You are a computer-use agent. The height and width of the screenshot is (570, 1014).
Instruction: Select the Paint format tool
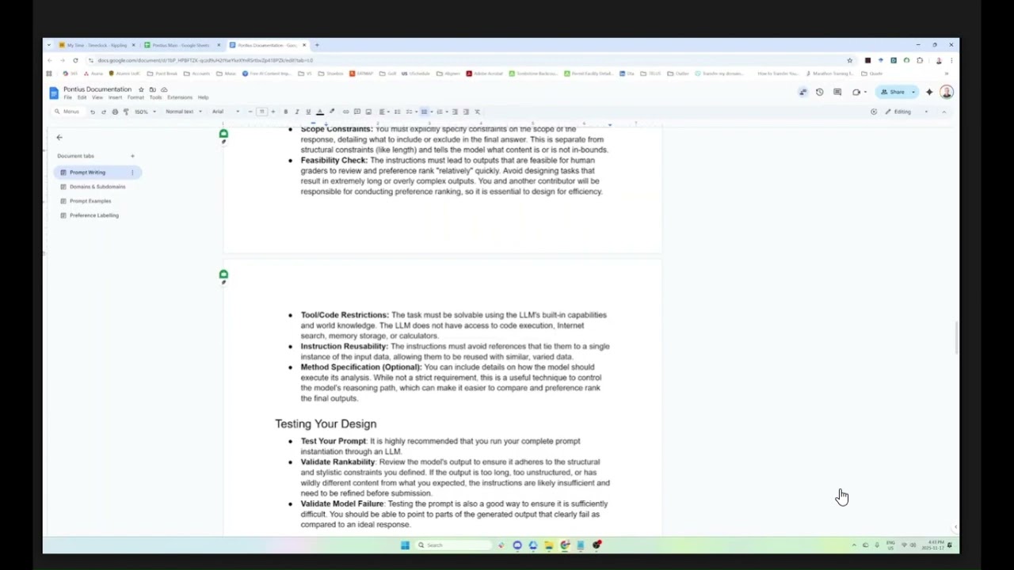[125, 112]
